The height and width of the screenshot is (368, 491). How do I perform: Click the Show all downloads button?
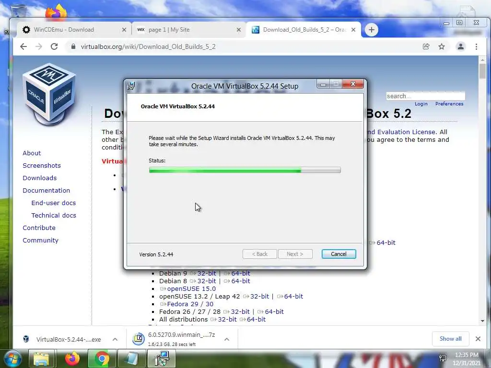pyautogui.click(x=450, y=339)
